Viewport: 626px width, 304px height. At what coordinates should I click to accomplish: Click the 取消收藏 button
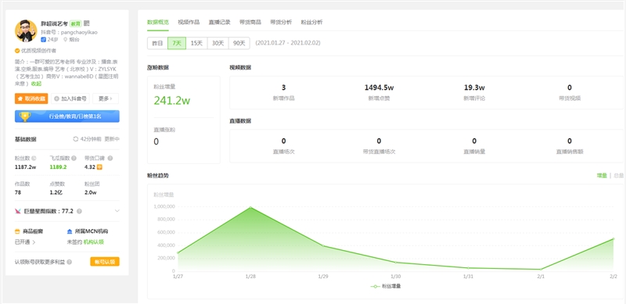pos(31,98)
